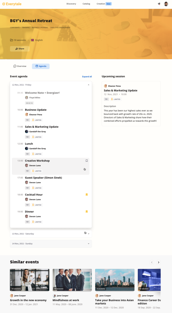Open Take your Business into Asian markets thumbnail
The width and height of the screenshot is (172, 313).
tap(115, 280)
